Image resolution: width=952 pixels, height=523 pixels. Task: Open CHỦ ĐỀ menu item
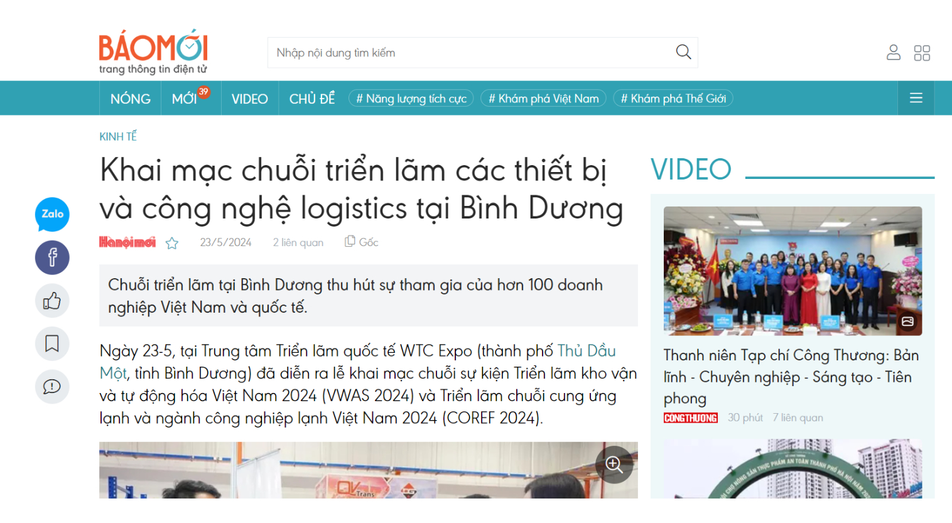pyautogui.click(x=311, y=99)
